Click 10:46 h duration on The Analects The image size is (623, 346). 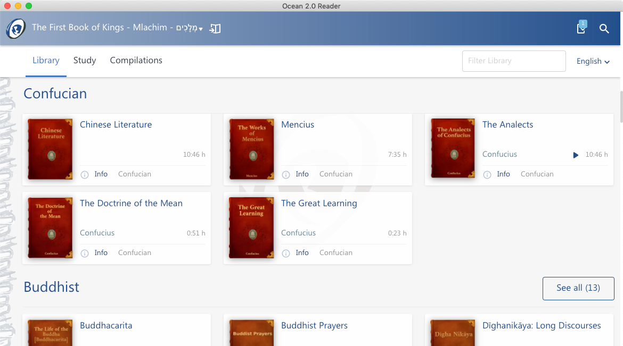pyautogui.click(x=597, y=154)
